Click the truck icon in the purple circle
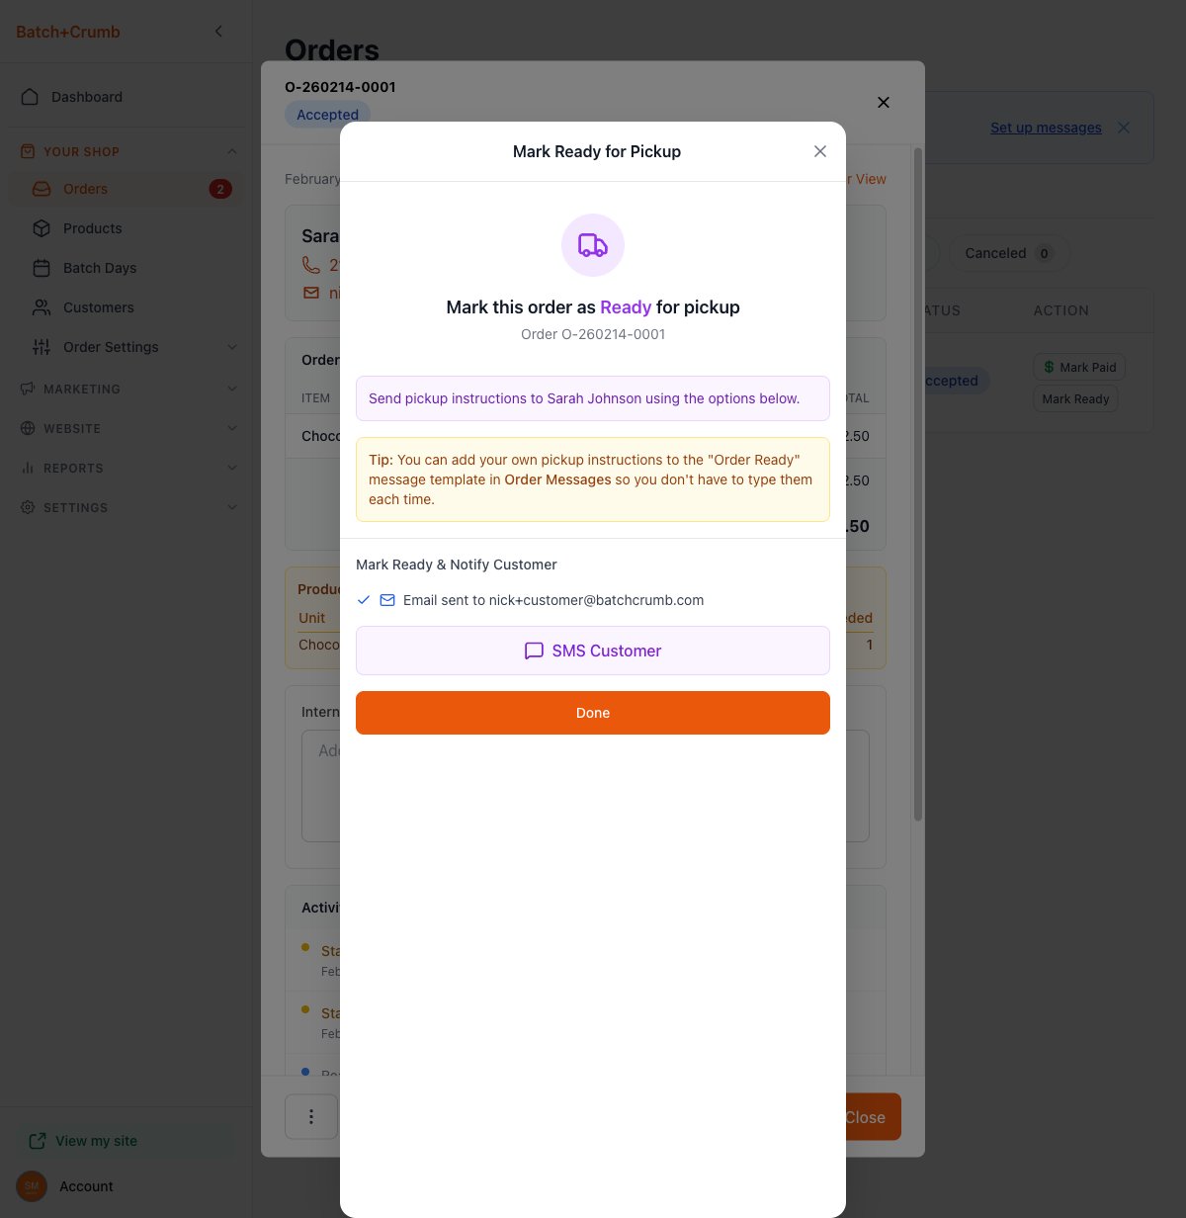1186x1218 pixels. 593,245
